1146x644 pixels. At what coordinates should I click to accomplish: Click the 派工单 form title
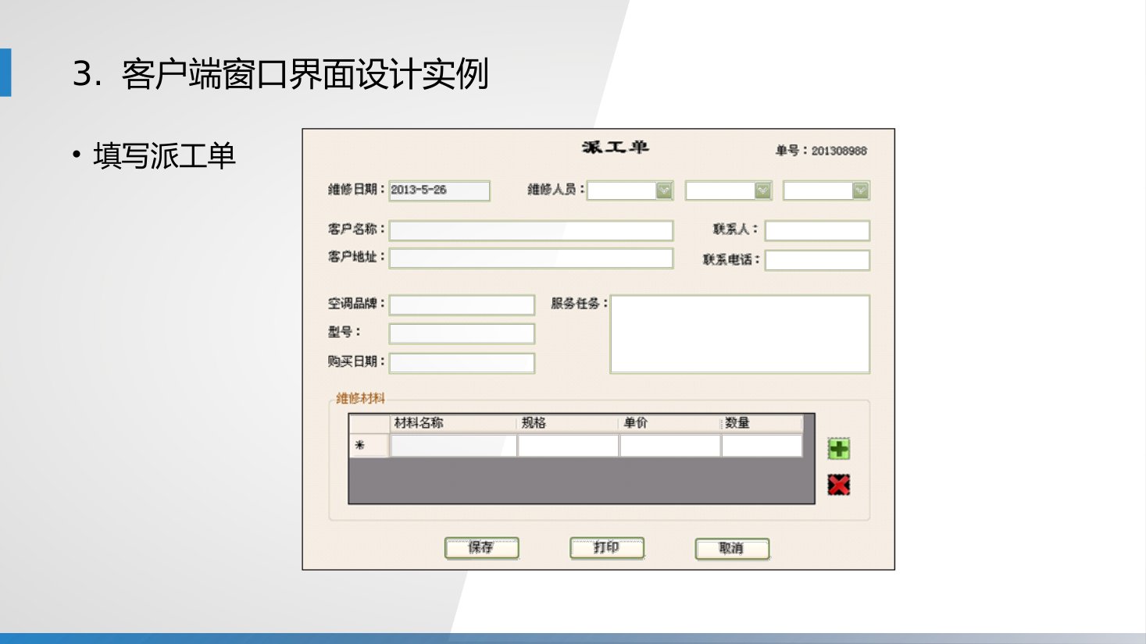point(616,147)
